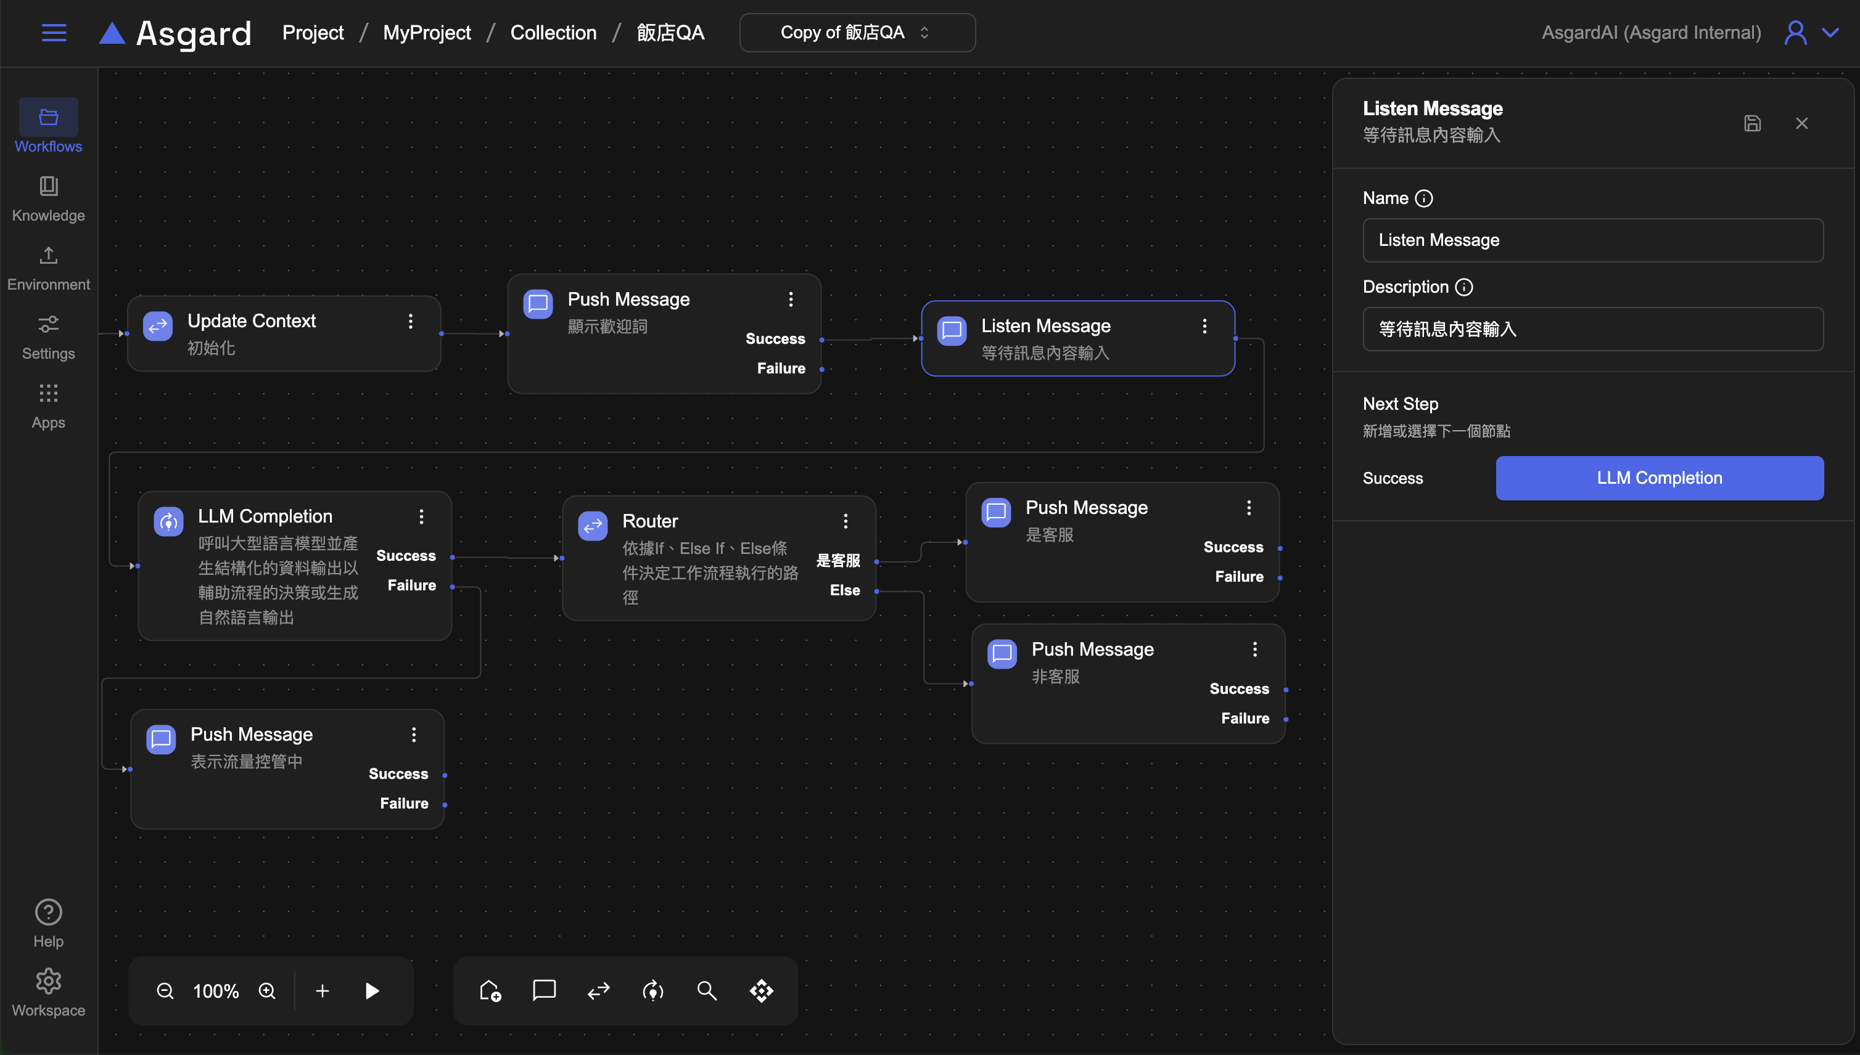Open Router node three-dot menu
This screenshot has height=1055, width=1860.
coord(846,521)
